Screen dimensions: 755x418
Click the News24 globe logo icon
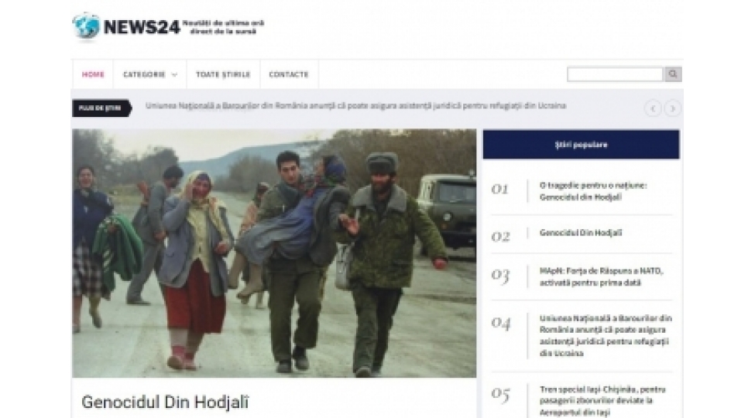[x=86, y=26]
